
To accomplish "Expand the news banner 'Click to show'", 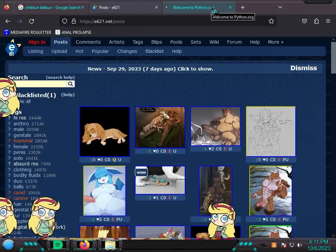I will (150, 69).
